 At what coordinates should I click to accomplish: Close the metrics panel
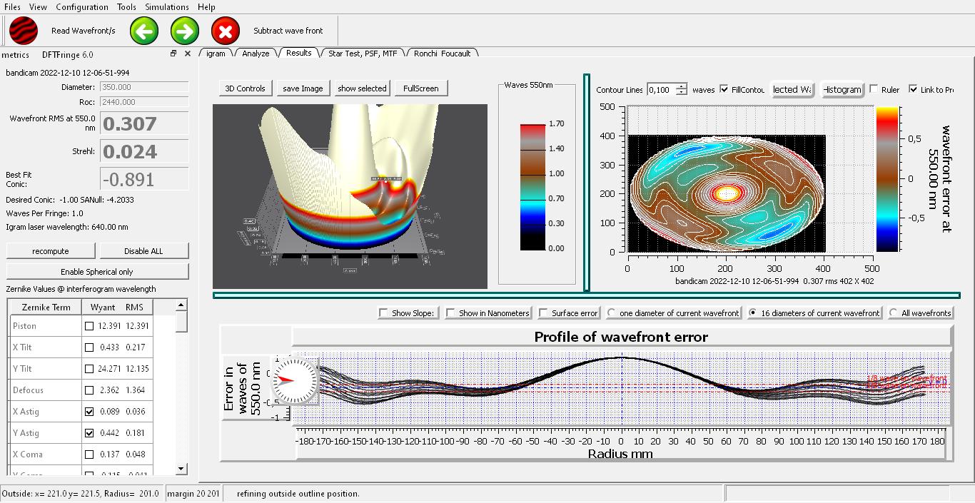click(x=188, y=54)
